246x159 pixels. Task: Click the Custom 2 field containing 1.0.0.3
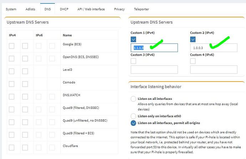click(x=214, y=48)
